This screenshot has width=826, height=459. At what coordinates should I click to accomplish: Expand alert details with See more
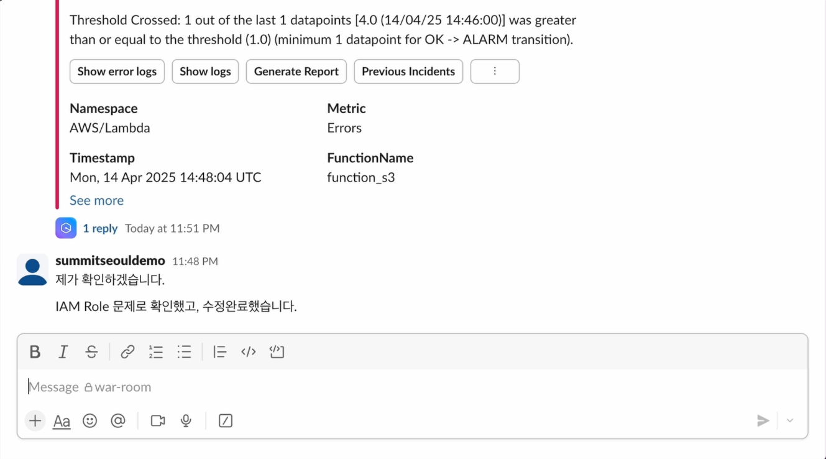coord(96,200)
